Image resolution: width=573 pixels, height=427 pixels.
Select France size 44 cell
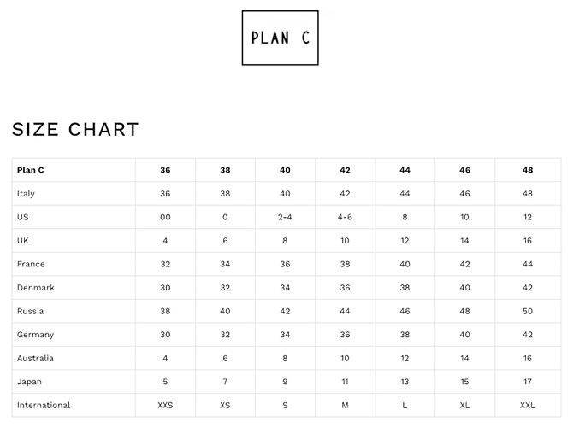[528, 264]
